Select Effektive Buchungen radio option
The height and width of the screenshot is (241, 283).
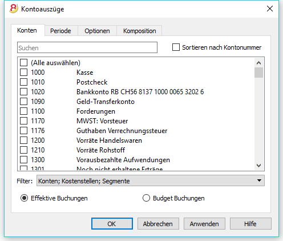click(24, 198)
